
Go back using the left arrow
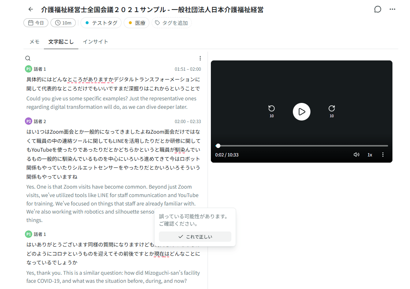coord(31,10)
